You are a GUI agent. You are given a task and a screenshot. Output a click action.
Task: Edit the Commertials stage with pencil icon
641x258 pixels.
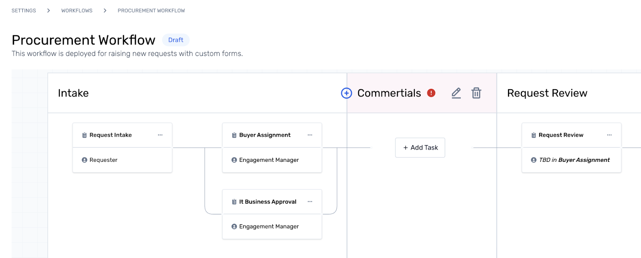(x=456, y=93)
